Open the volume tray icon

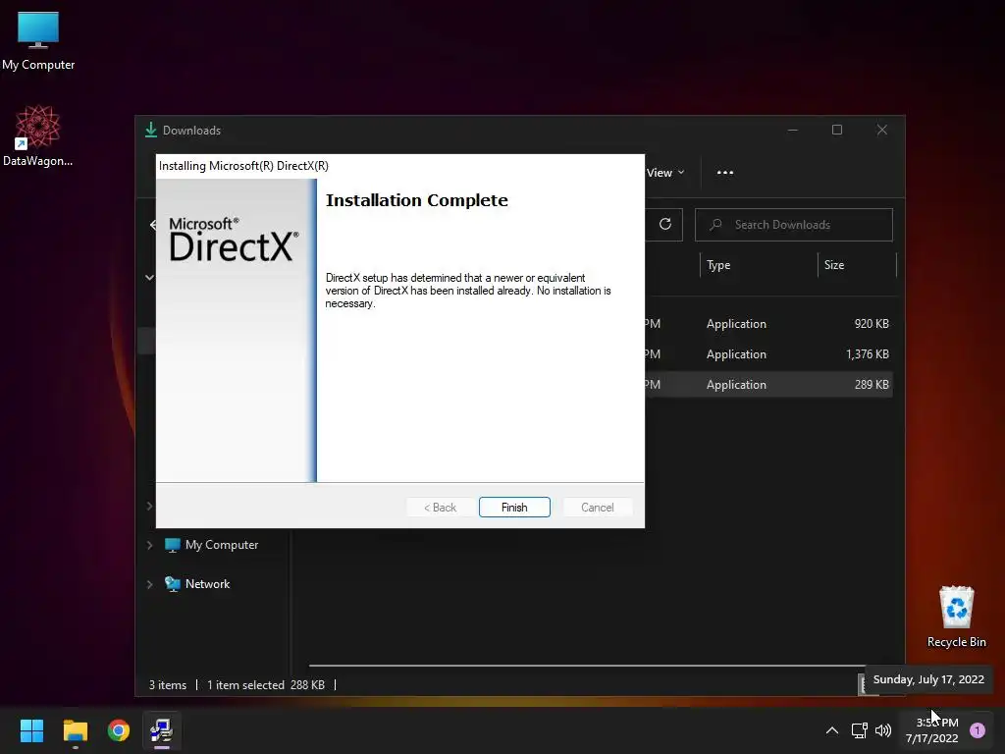pyautogui.click(x=883, y=730)
